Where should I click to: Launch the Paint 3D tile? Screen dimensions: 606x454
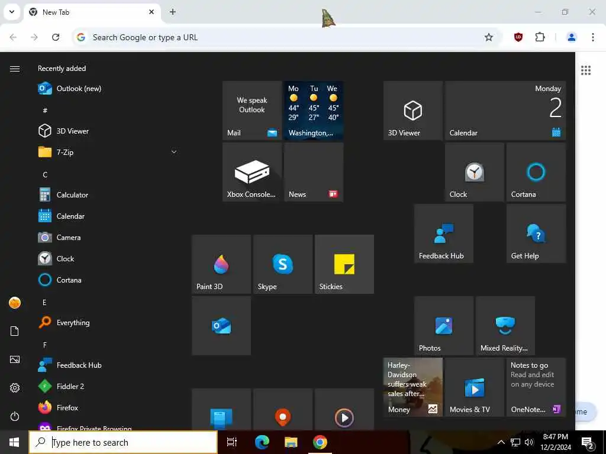coord(221,264)
